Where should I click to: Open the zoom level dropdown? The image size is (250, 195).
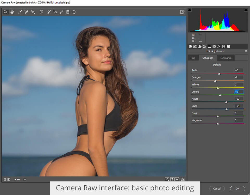(25, 179)
